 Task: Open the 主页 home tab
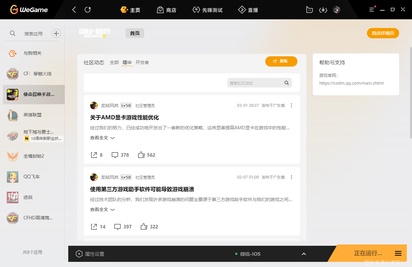[x=130, y=10]
